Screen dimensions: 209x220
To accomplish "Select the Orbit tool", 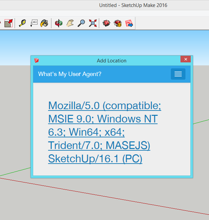I will point(59,23).
